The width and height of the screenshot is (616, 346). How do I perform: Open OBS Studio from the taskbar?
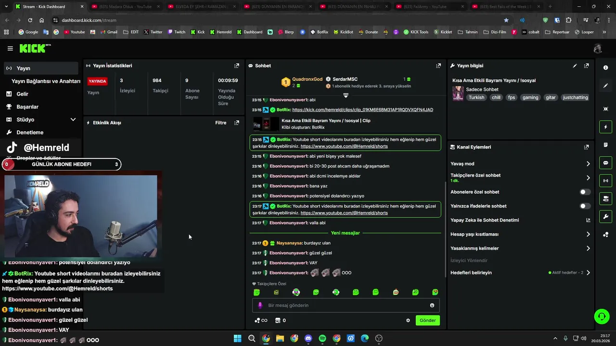pyautogui.click(x=379, y=338)
